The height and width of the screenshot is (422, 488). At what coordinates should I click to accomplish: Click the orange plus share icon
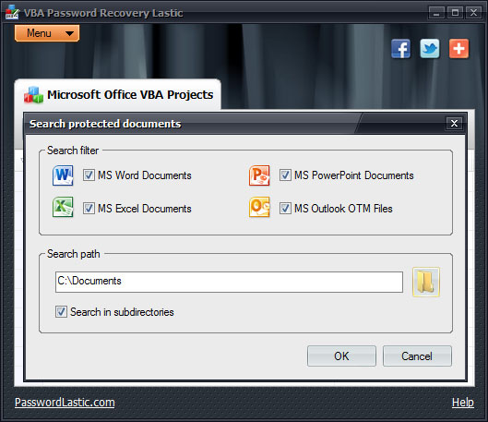pos(458,49)
